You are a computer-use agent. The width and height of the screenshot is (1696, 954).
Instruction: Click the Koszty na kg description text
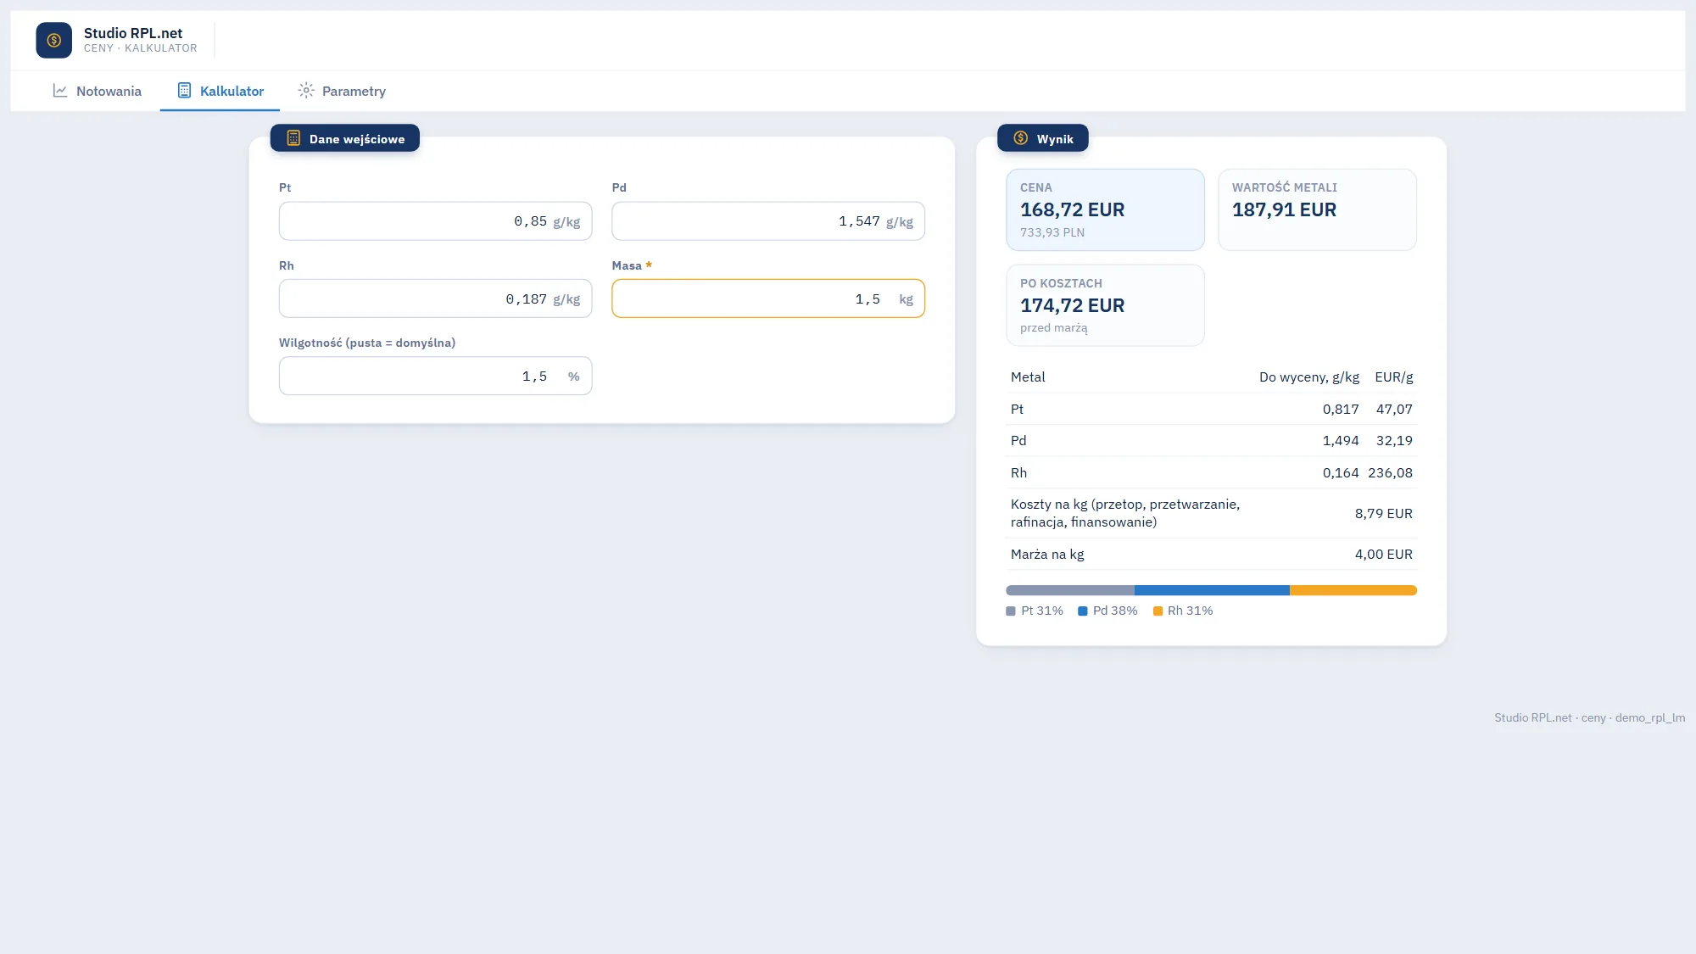tap(1125, 513)
